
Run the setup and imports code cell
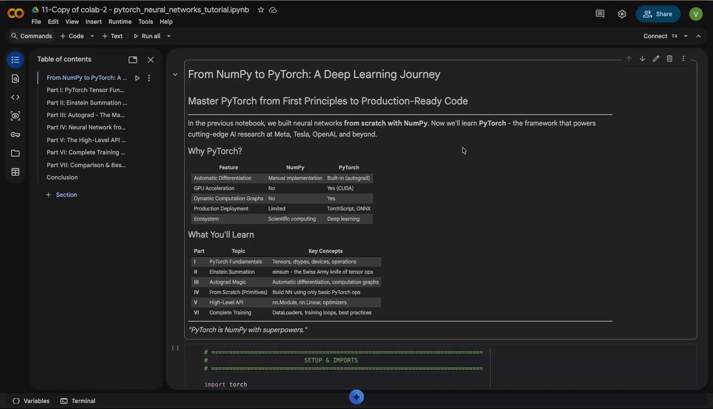[x=176, y=348]
